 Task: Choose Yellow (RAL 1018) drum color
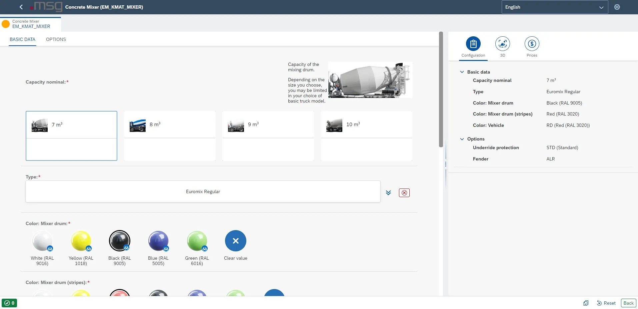[x=81, y=241]
